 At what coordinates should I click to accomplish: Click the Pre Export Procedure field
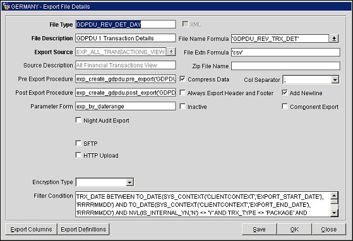click(x=126, y=79)
